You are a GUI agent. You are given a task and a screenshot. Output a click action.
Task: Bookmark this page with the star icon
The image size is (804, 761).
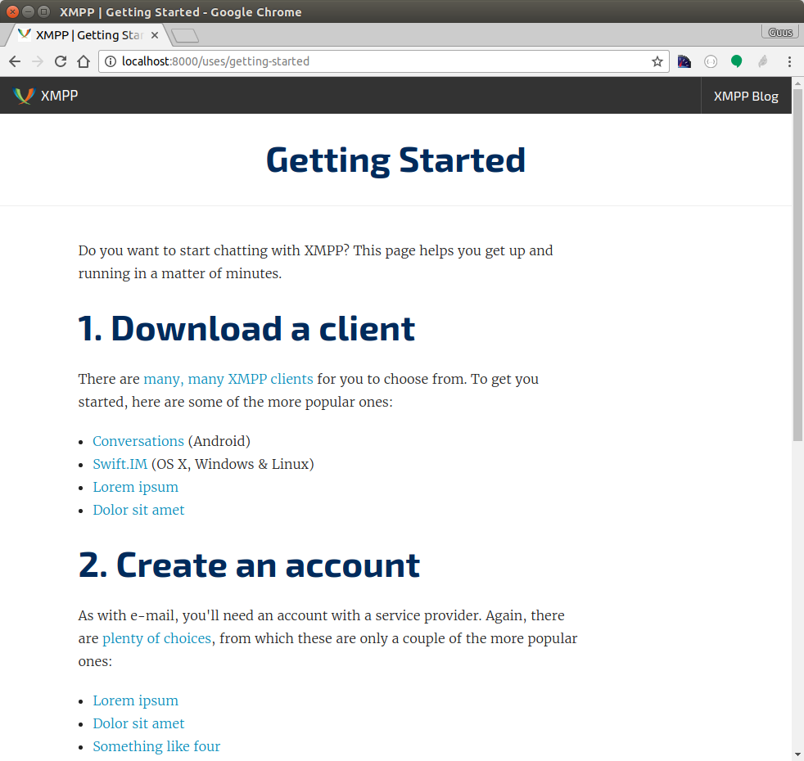[x=657, y=61]
